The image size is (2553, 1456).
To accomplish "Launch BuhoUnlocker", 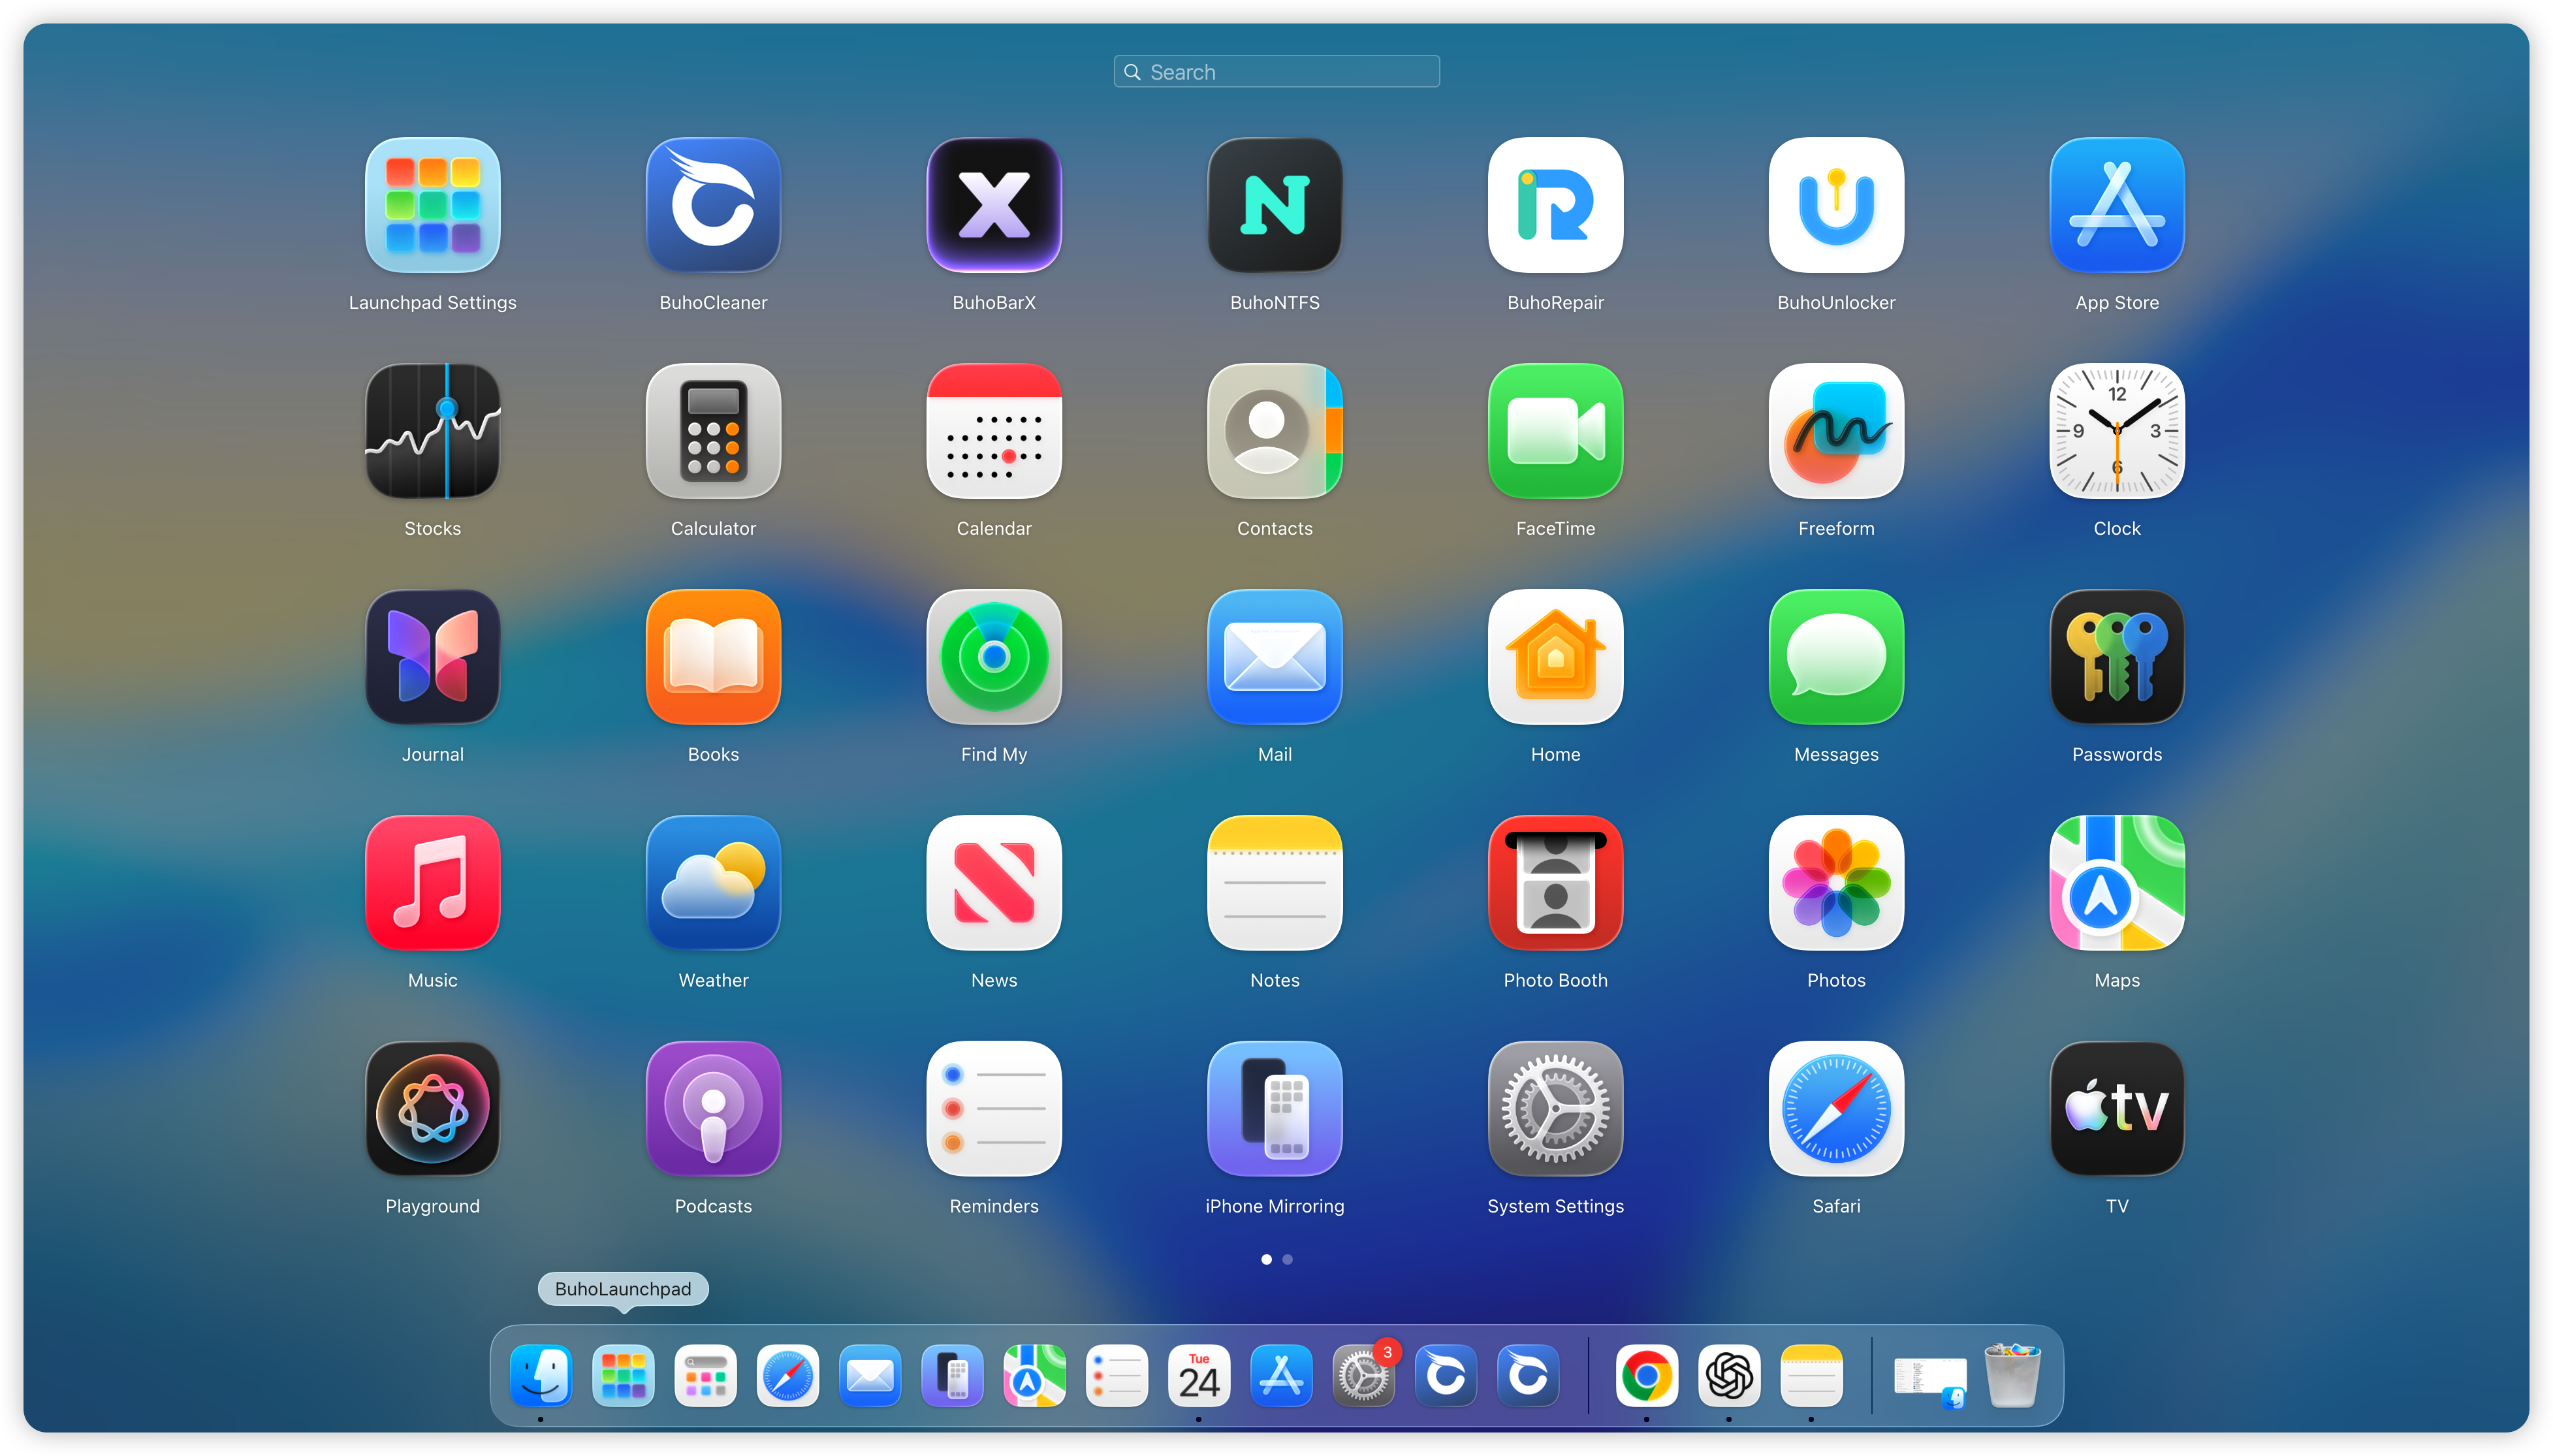I will (1837, 205).
